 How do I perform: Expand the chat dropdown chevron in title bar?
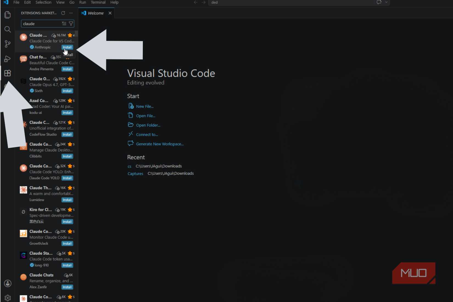point(386,2)
